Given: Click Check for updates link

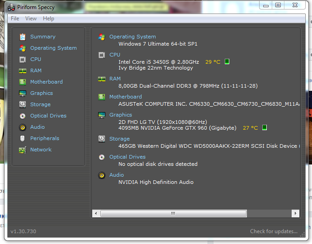Looking at the screenshot, I should point(274,231).
